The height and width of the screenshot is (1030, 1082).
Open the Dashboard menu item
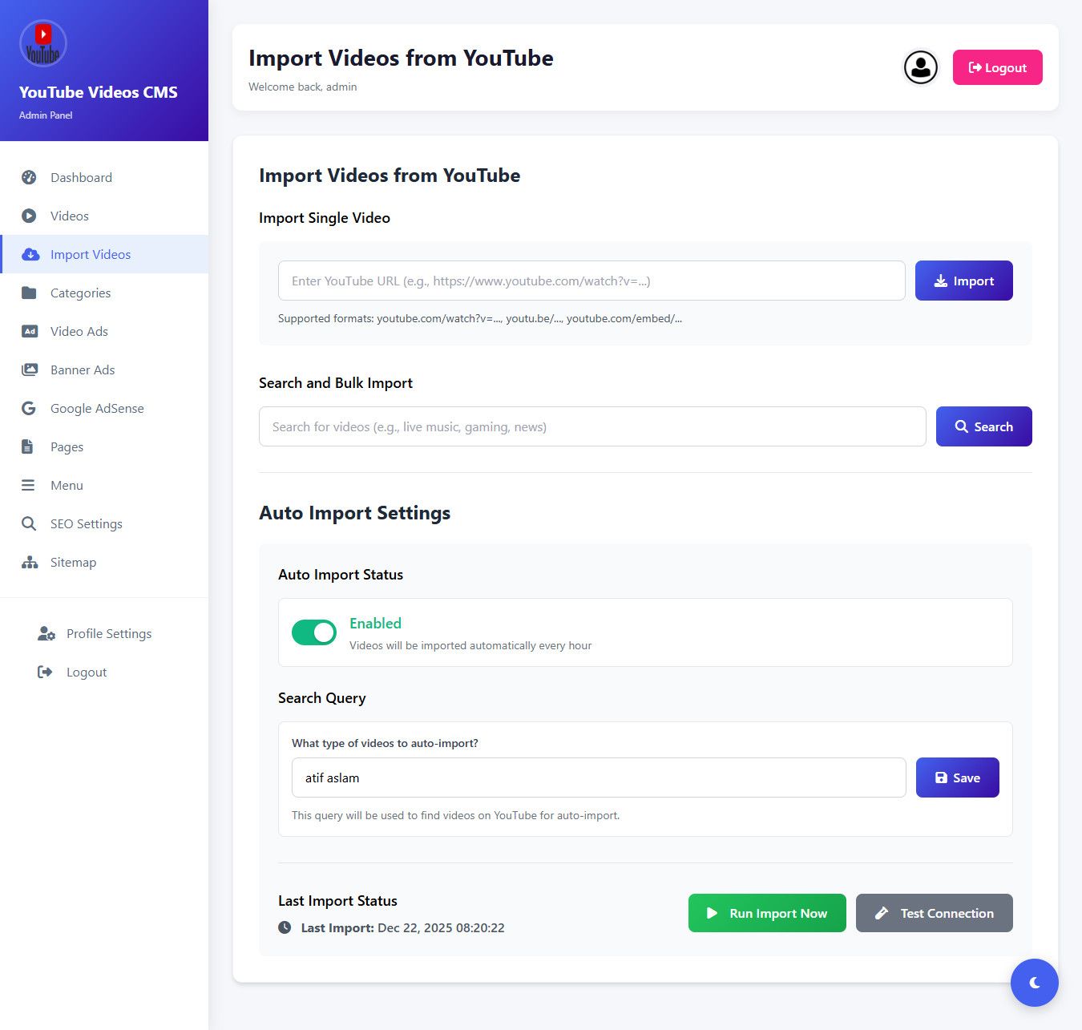pos(104,177)
